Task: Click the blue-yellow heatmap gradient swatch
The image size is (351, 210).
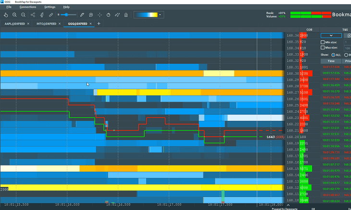Action: click(x=146, y=15)
